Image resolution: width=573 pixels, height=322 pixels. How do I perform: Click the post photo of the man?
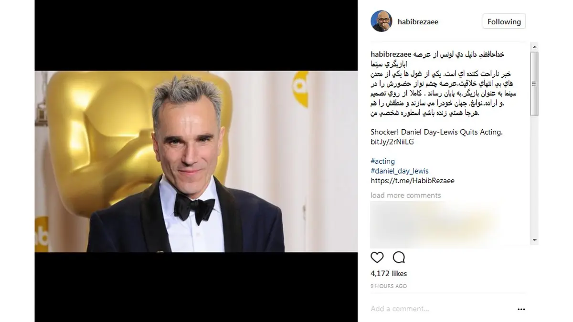point(196,162)
